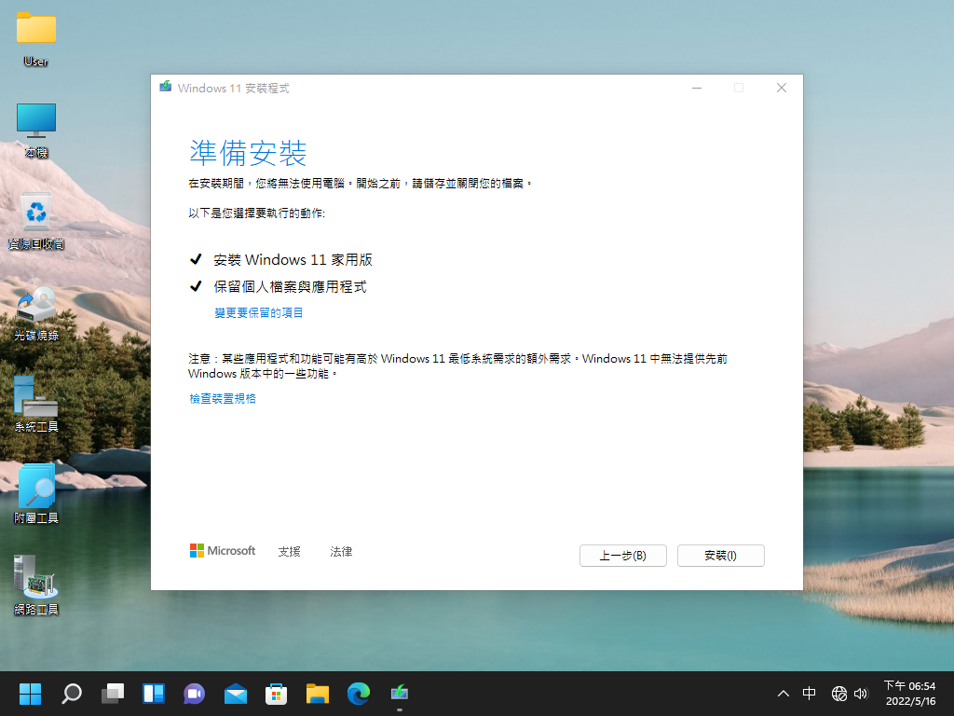Open the 法律 legal link
The width and height of the screenshot is (954, 716).
(x=341, y=552)
